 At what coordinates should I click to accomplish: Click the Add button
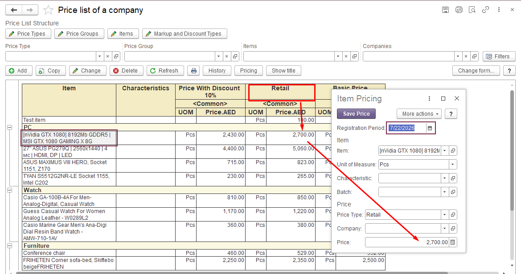tap(19, 71)
